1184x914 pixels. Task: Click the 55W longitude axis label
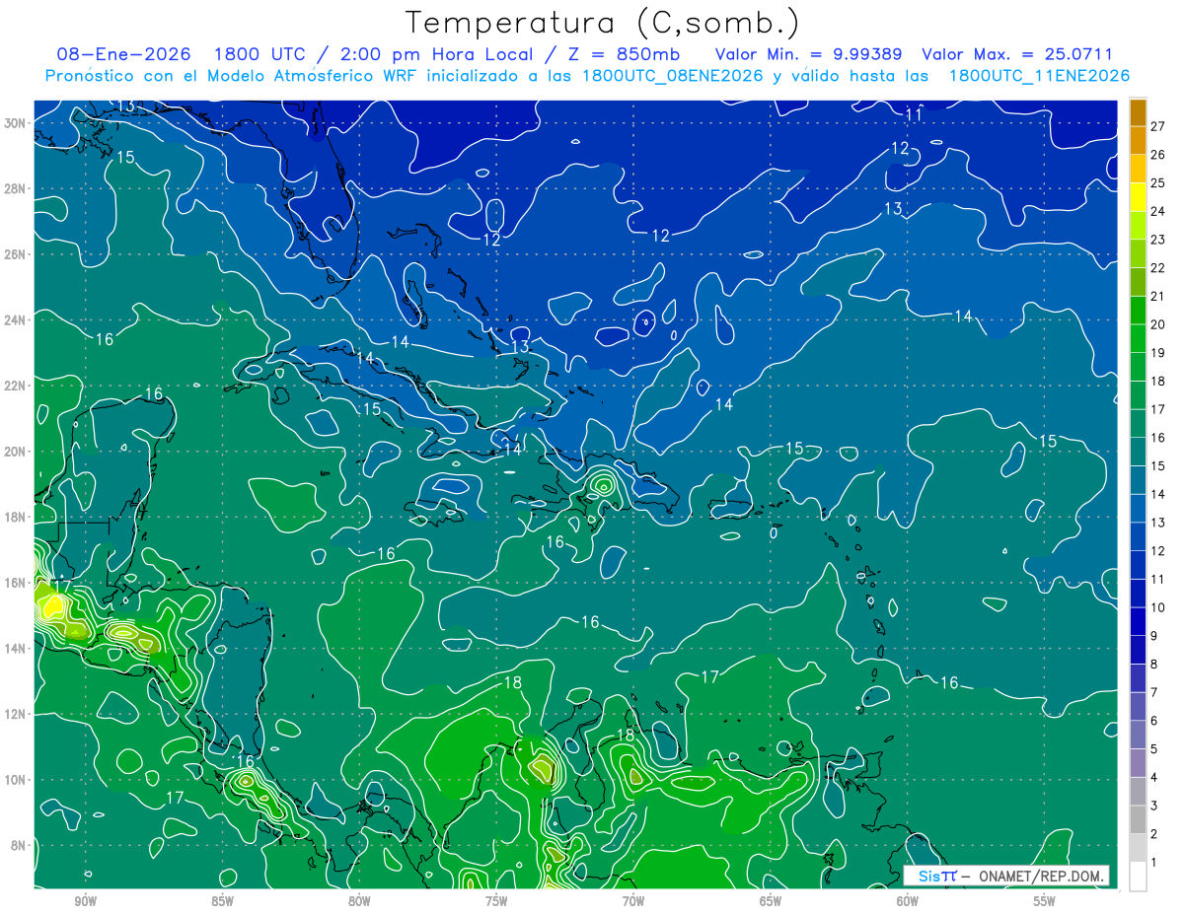click(1045, 901)
